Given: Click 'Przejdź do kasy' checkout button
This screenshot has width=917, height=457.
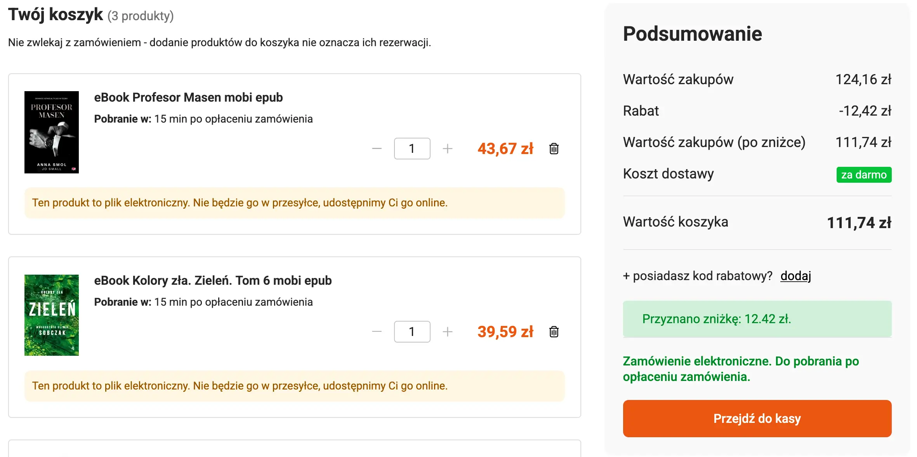Looking at the screenshot, I should coord(757,418).
